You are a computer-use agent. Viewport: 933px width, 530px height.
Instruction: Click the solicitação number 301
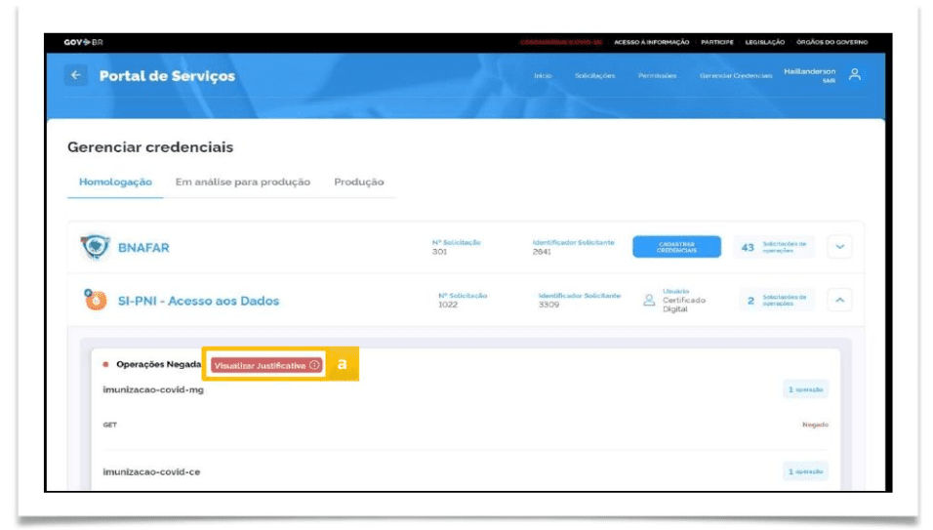point(440,252)
